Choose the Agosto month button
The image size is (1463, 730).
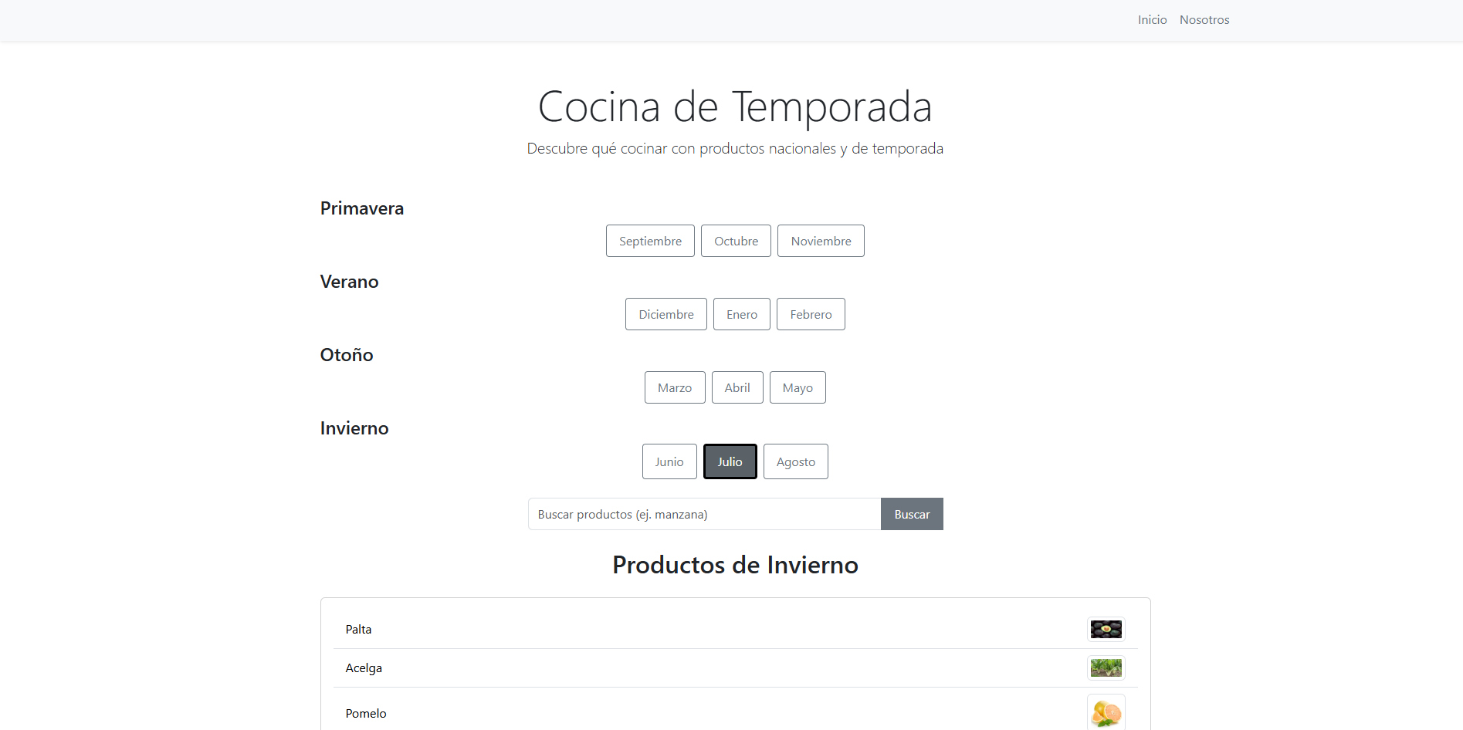(796, 461)
